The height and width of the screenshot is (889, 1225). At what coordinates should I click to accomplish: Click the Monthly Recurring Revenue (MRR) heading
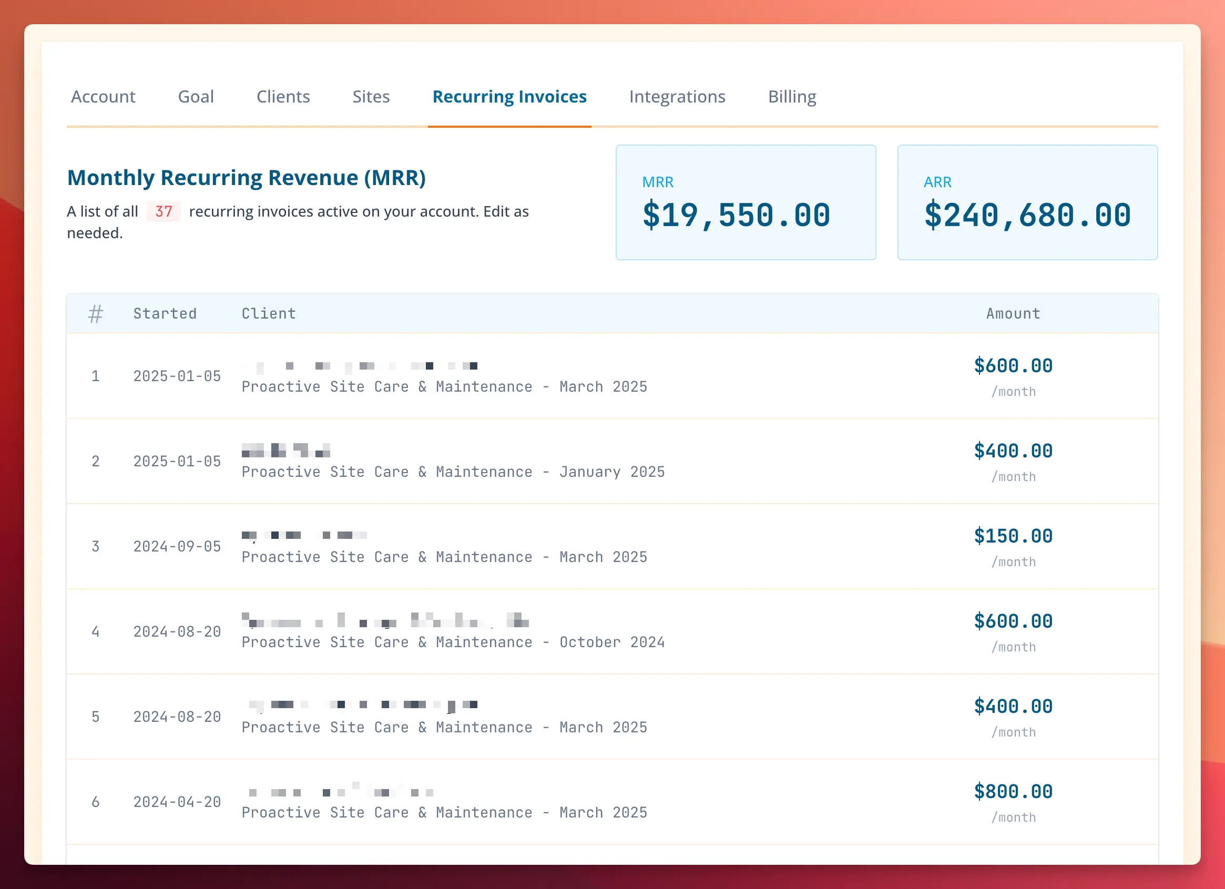(x=246, y=178)
